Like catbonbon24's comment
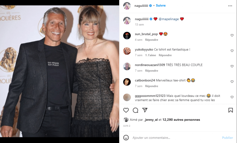 [232, 82]
